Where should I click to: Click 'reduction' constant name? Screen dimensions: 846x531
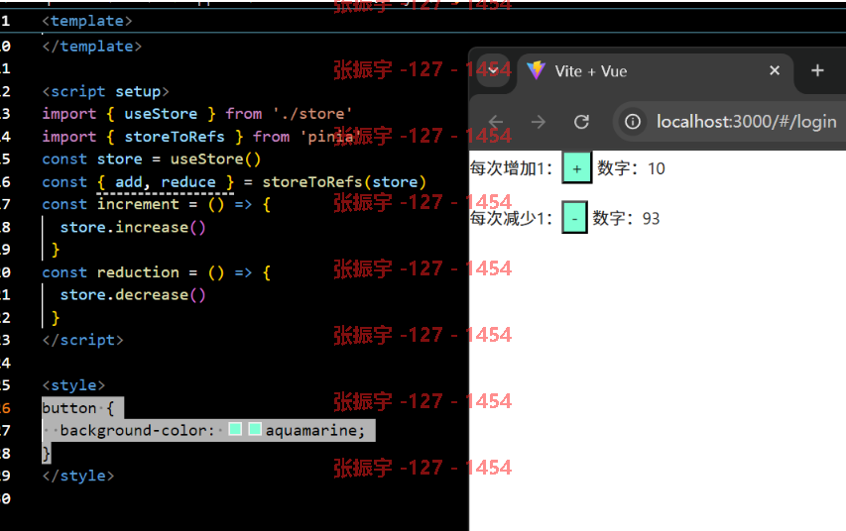[x=138, y=272]
